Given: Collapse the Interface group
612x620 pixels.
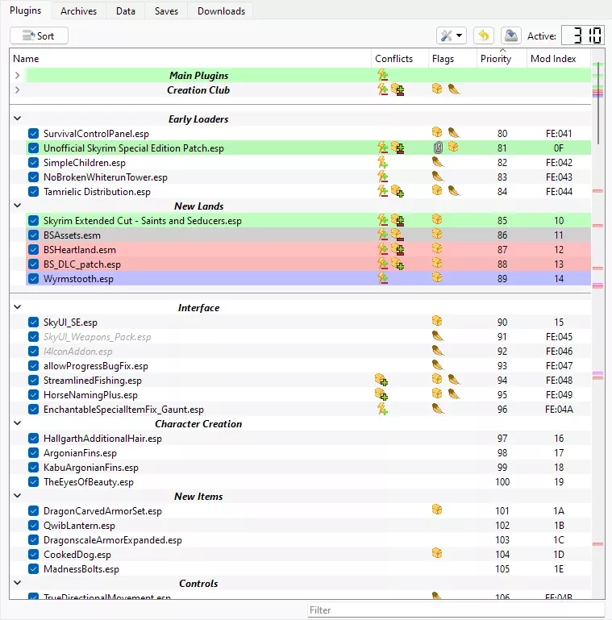Looking at the screenshot, I should point(18,307).
